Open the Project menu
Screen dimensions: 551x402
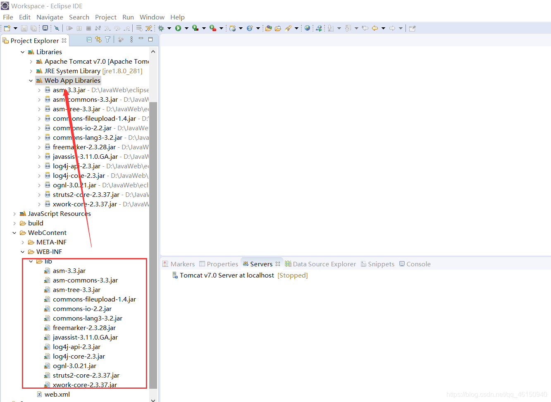pos(106,17)
